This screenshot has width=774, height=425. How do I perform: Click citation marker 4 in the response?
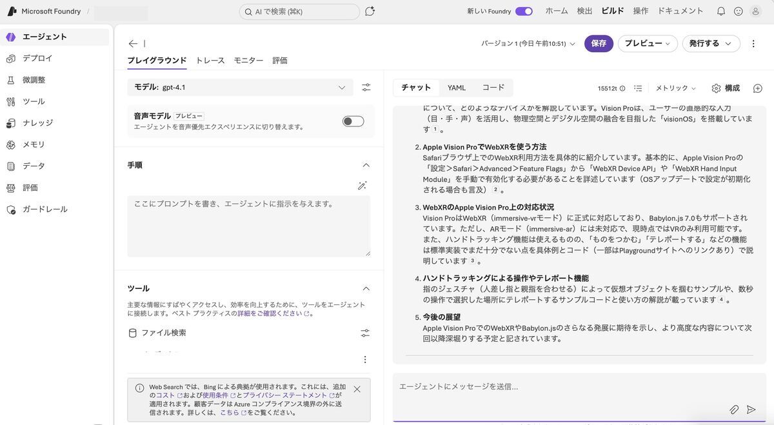click(x=721, y=300)
